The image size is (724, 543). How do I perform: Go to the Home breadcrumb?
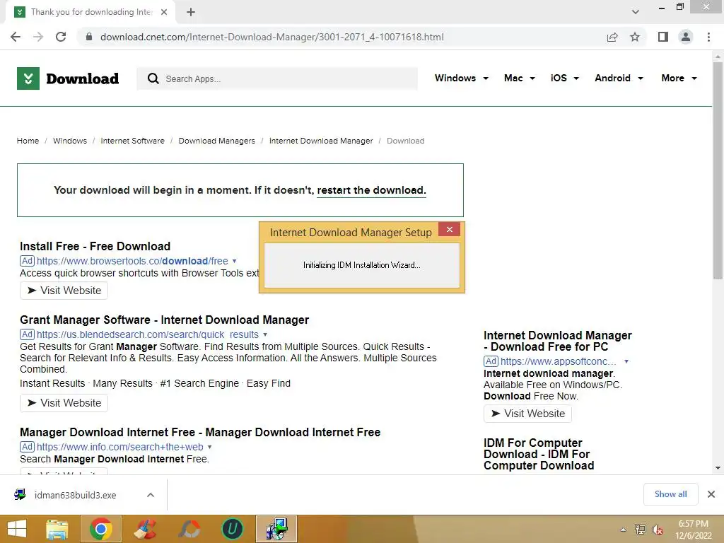tap(28, 141)
